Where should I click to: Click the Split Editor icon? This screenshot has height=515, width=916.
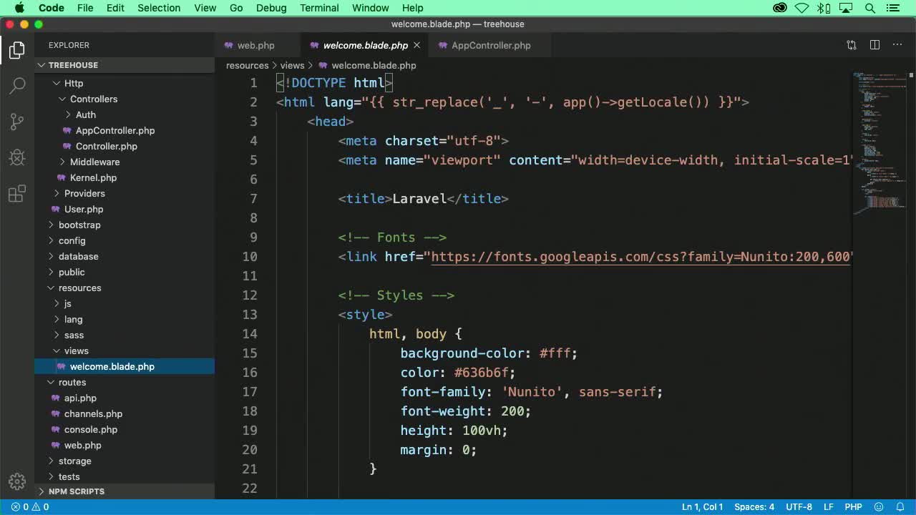pyautogui.click(x=874, y=45)
